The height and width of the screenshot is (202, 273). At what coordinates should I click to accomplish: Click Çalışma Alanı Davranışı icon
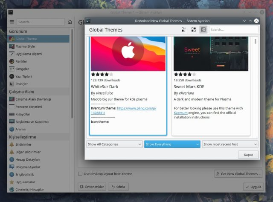coord(12,99)
